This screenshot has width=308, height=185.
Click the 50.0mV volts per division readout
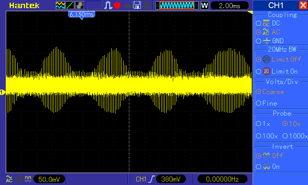point(49,179)
